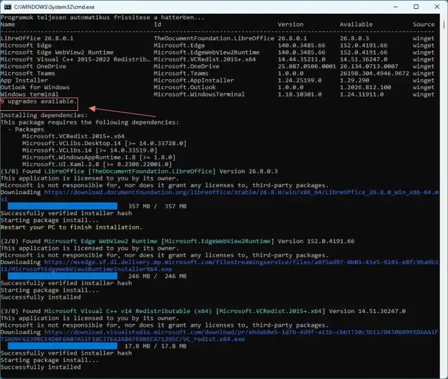The width and height of the screenshot is (448, 379).
Task: Click the id 'Microsoft.OneDrive'
Action: (187, 66)
